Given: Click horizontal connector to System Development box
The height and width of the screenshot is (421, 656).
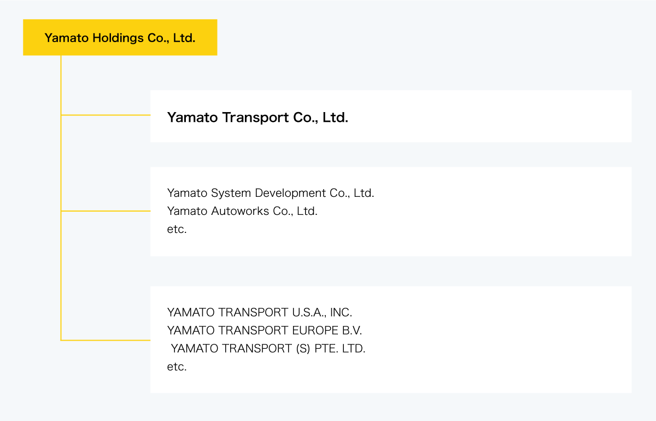Looking at the screenshot, I should [x=105, y=210].
